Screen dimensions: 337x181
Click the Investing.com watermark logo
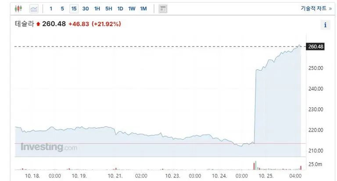pyautogui.click(x=48, y=147)
